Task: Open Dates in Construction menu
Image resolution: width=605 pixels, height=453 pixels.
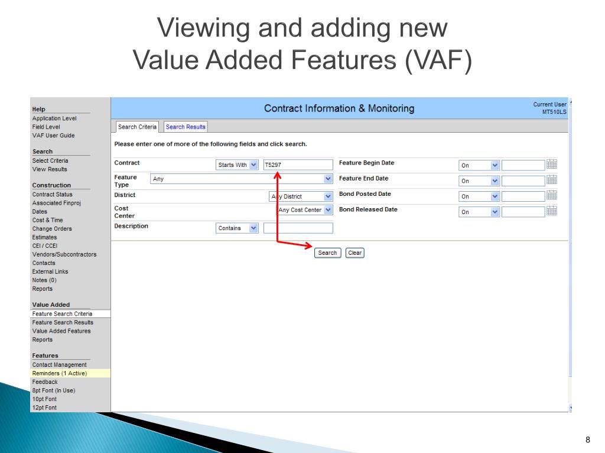Action: pyautogui.click(x=40, y=212)
